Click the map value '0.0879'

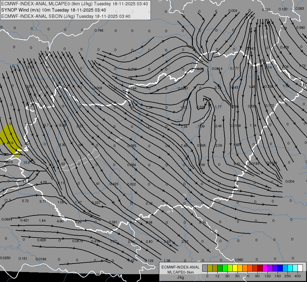[77, 241]
